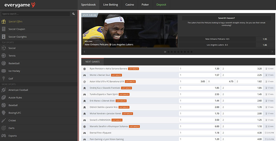Open Pain Gaming v Lynn Vision Gaming match
The height and width of the screenshot is (141, 276).
[107, 139]
